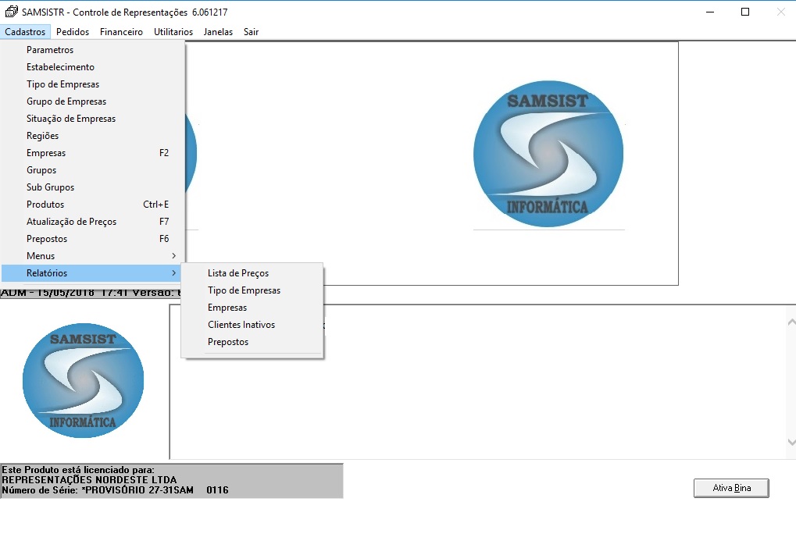Expand the Menus submenu
The image size is (796, 541).
tap(93, 256)
